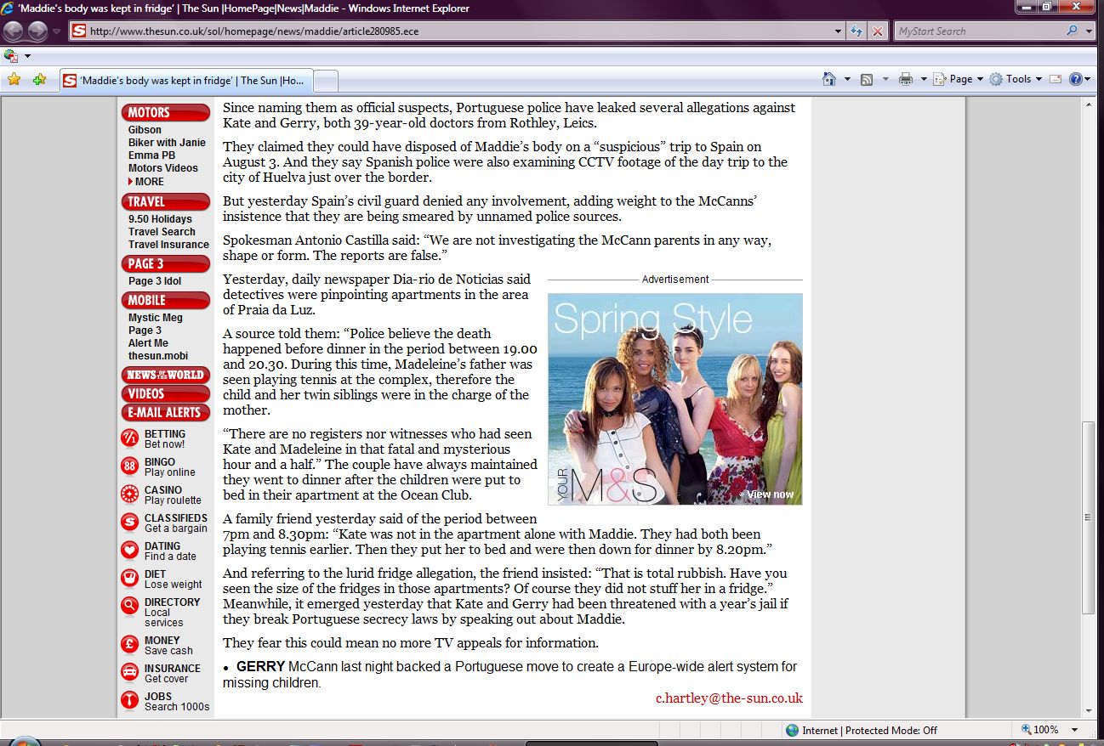This screenshot has width=1104, height=746.
Task: Open a new blank tab
Action: pos(327,81)
